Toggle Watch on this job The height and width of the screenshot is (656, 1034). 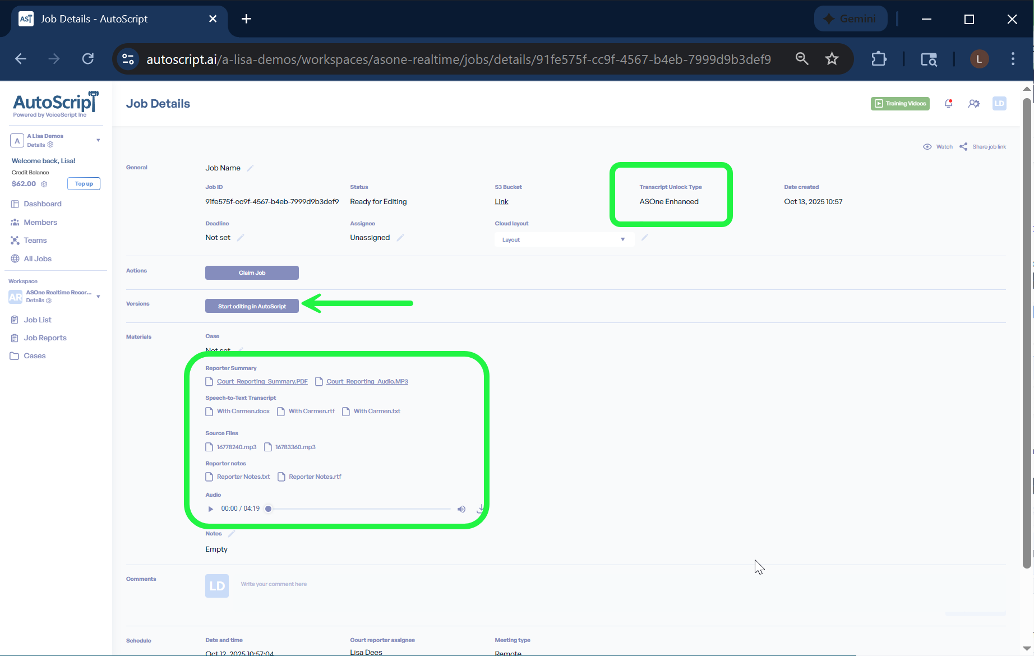(938, 147)
